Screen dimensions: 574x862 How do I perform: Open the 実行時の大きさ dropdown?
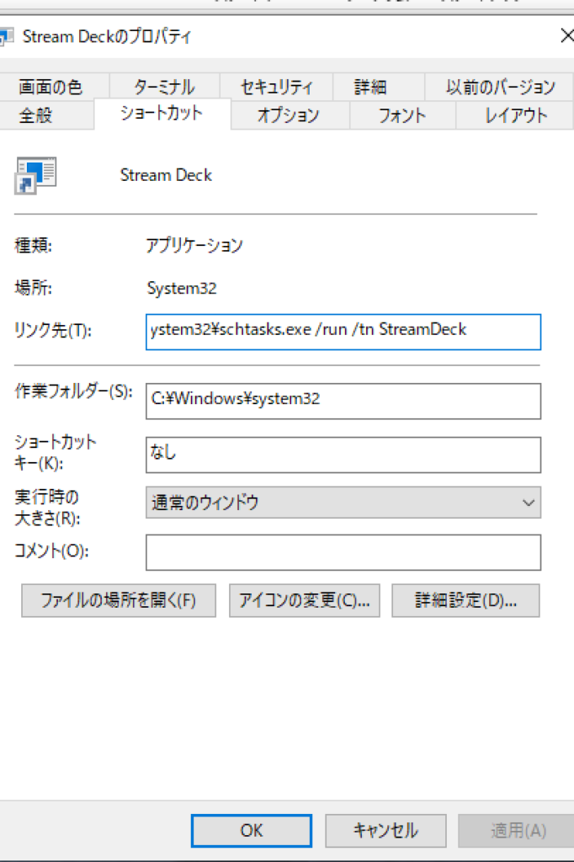[x=343, y=502]
